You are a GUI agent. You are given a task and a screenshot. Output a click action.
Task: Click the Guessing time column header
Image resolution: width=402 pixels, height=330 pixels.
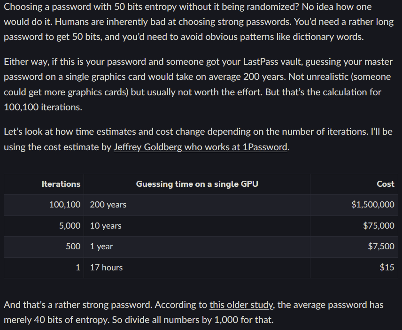197,184
